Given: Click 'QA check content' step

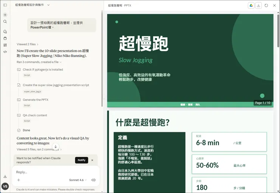Looking at the screenshot, I should [x=35, y=115].
